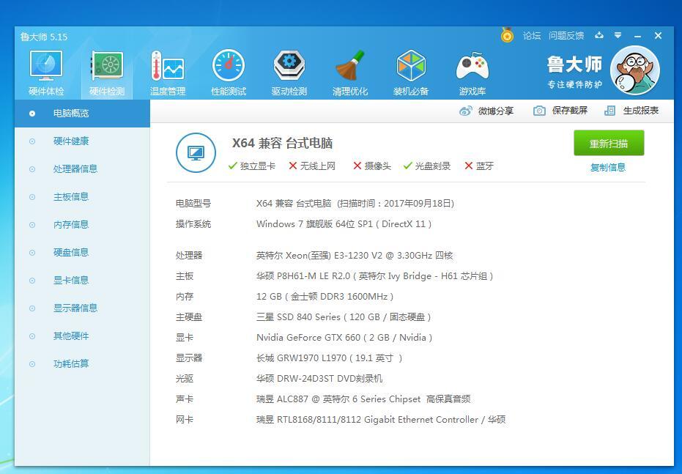Click the 微博分享 Weibo share icon
This screenshot has height=474, width=682.
(x=467, y=111)
